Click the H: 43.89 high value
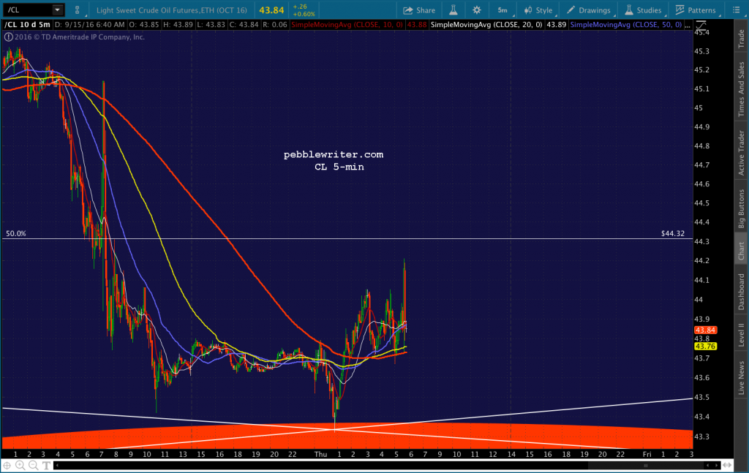749x473 pixels. (x=177, y=25)
